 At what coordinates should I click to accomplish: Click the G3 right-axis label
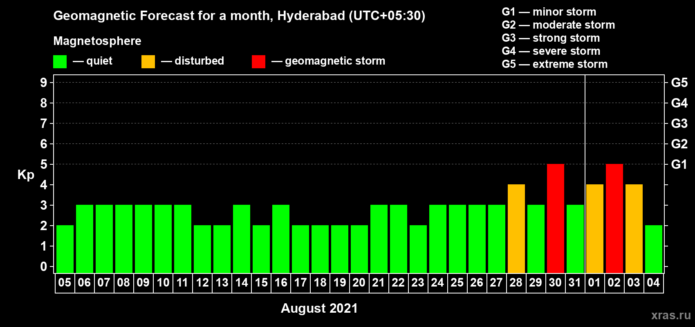tap(679, 123)
